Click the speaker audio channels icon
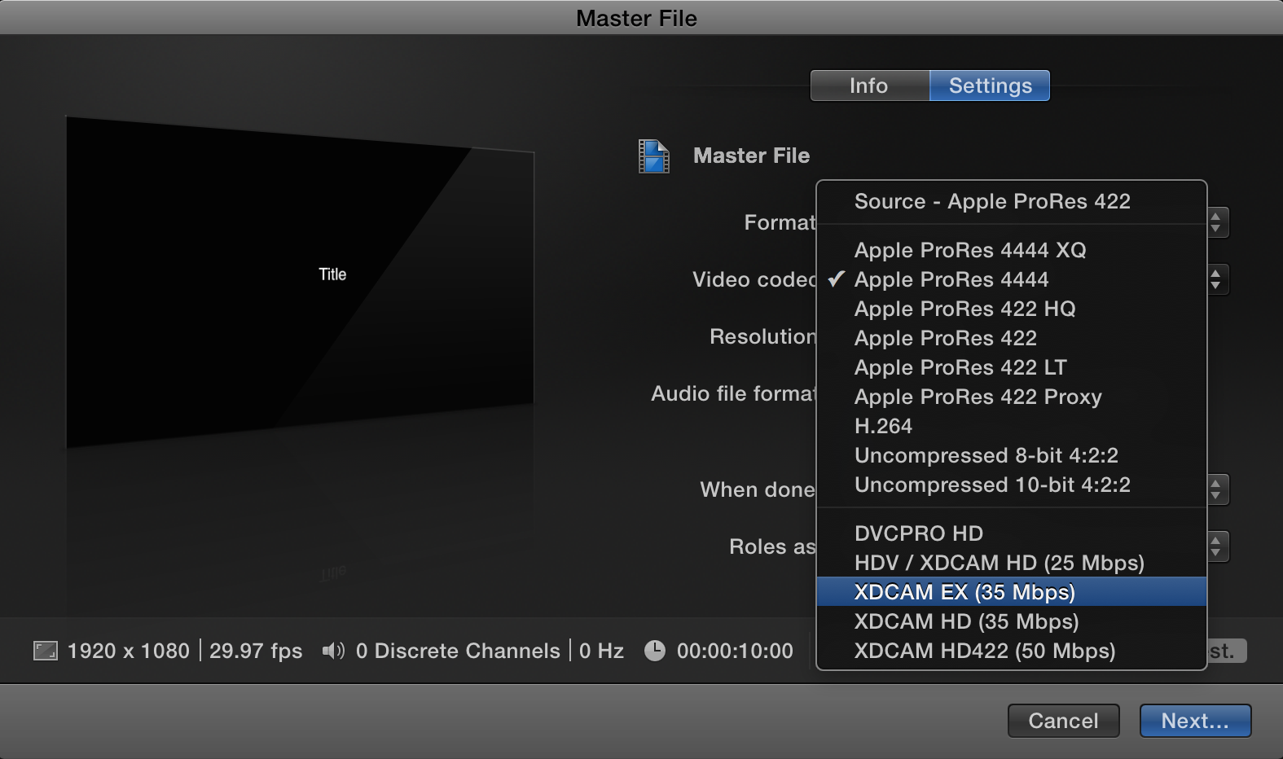Image resolution: width=1283 pixels, height=759 pixels. pos(333,651)
